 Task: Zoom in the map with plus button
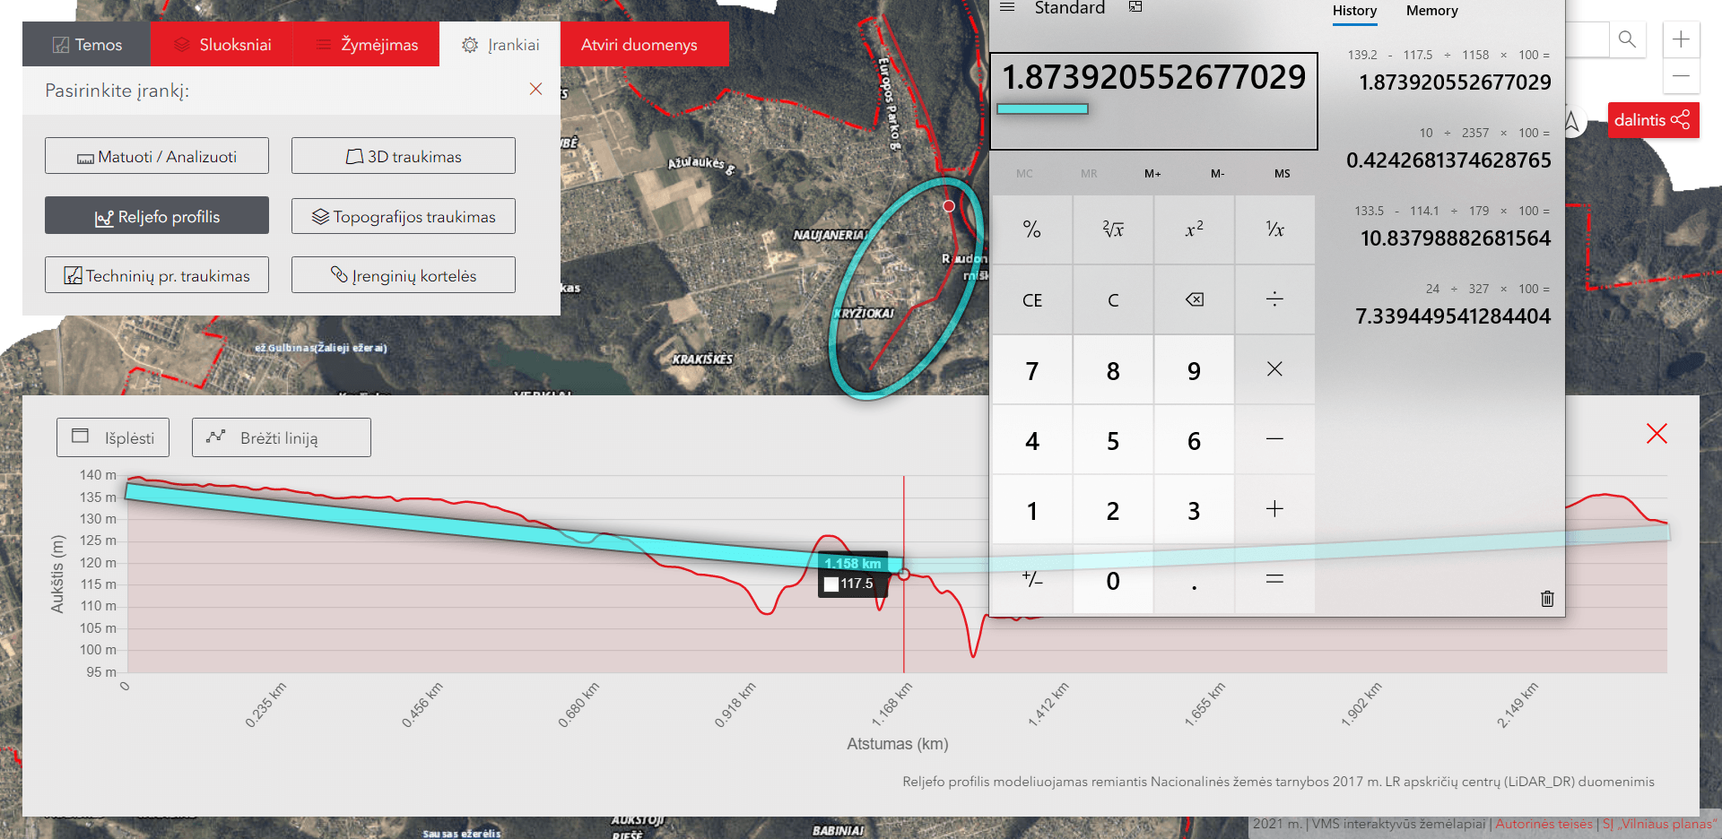1681,39
